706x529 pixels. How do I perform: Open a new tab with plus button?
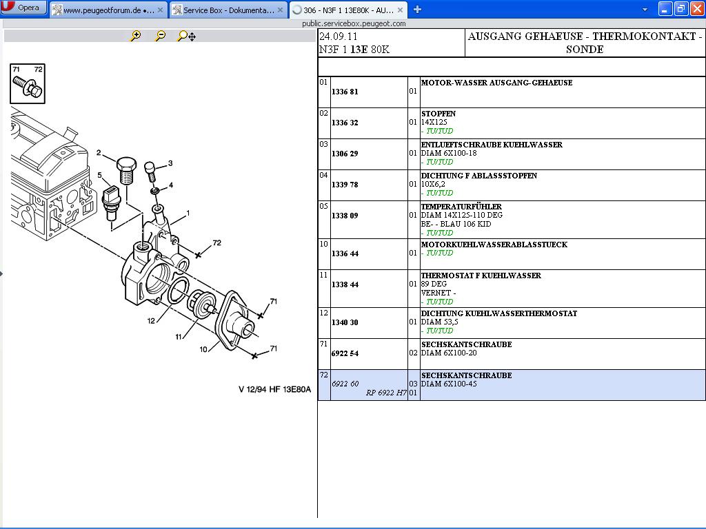click(417, 10)
